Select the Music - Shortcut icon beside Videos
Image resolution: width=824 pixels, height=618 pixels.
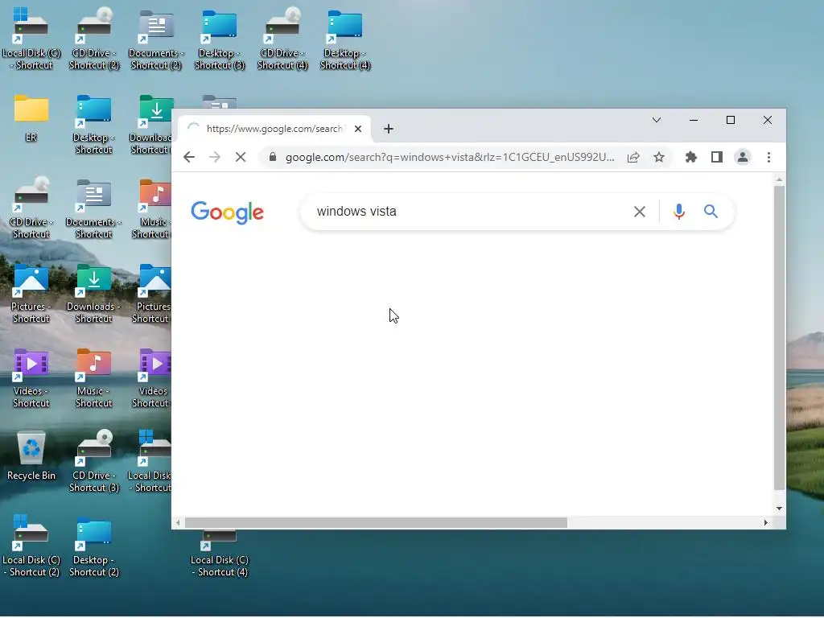coord(93,378)
